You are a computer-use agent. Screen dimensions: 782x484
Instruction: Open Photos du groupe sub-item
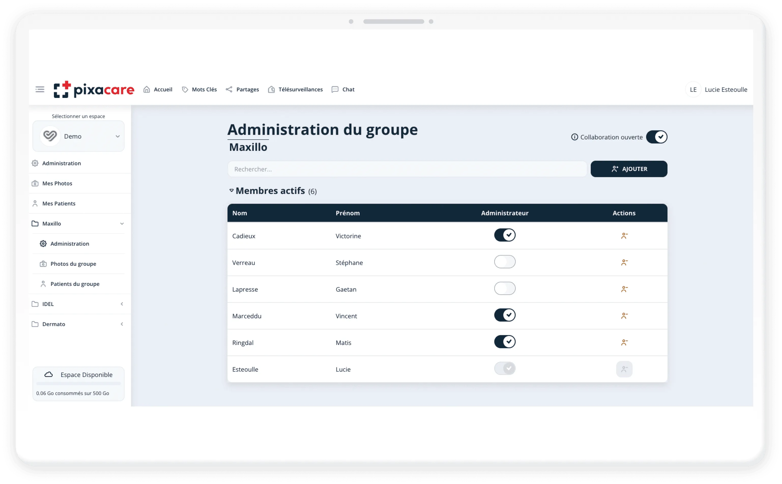(x=78, y=264)
